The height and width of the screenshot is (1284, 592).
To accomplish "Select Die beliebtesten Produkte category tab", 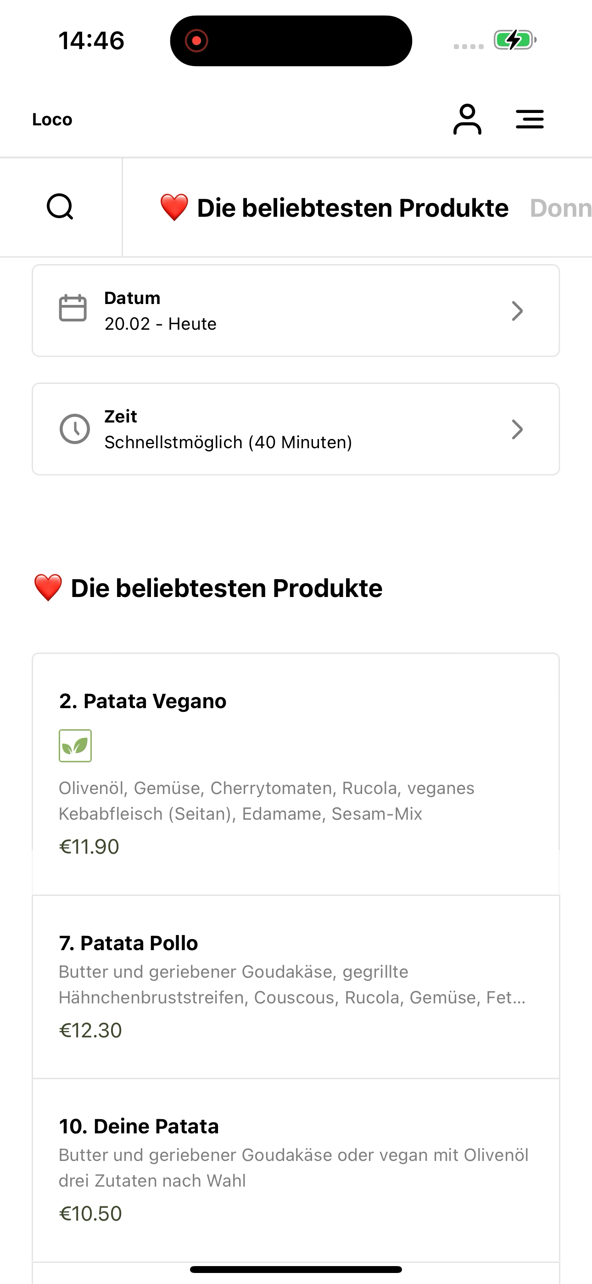I will point(334,208).
